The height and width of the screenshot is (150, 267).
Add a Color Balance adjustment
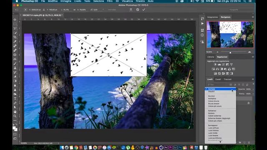(x=217, y=69)
